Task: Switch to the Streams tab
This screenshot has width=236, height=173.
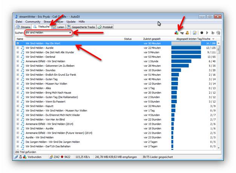Action: click(23, 27)
